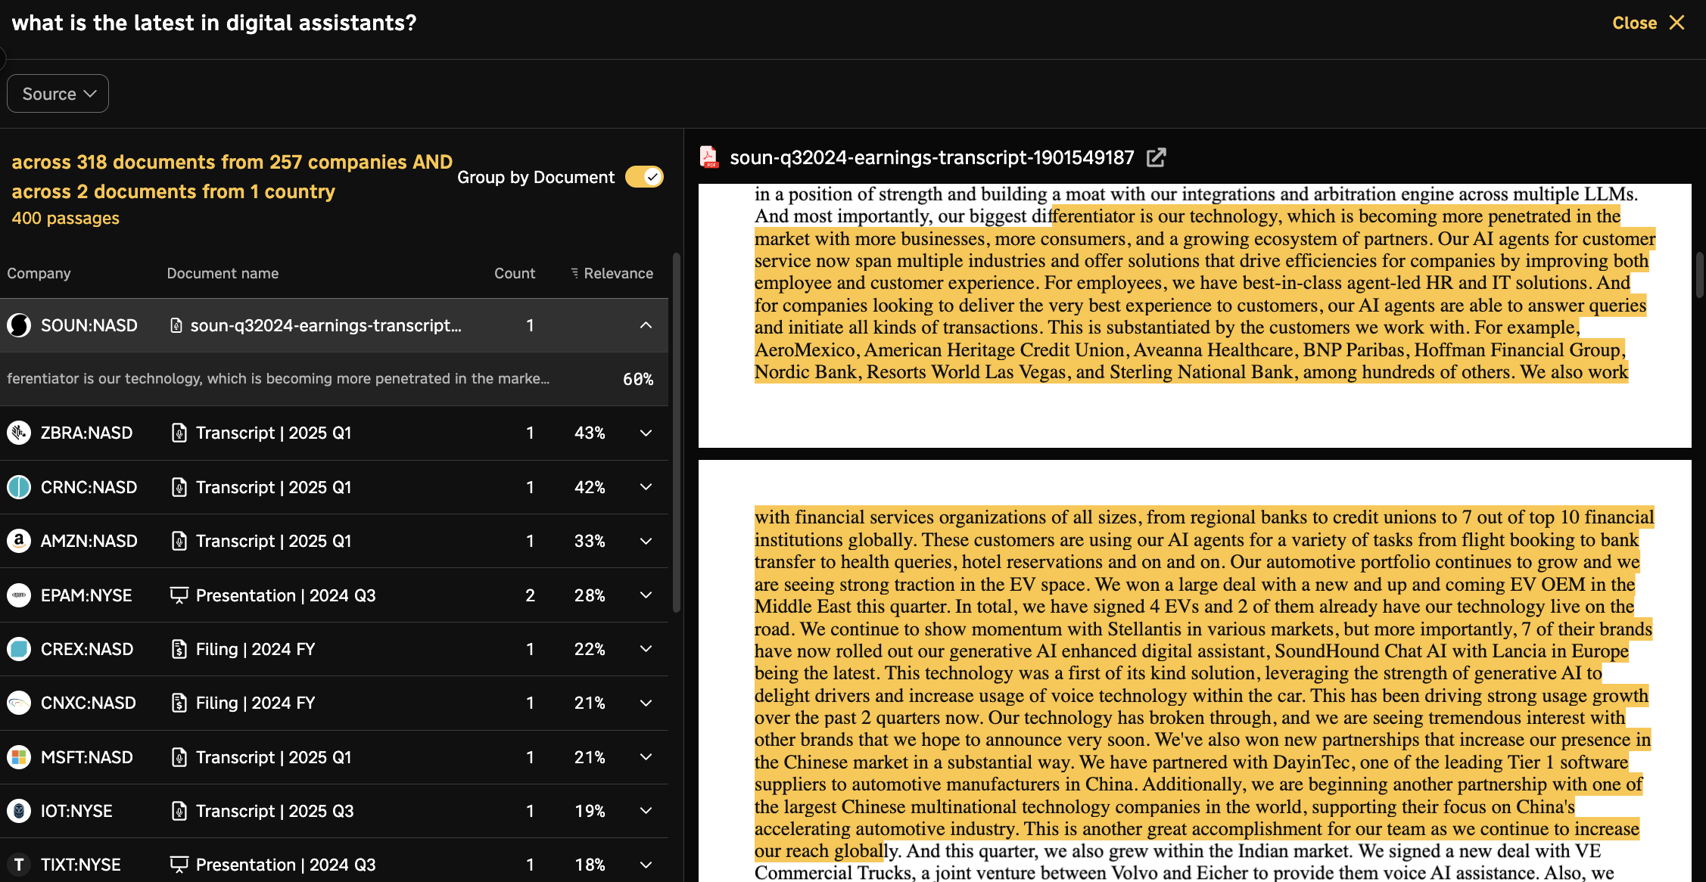Click filing document icon in CNXC:NASD row
Image resolution: width=1706 pixels, height=882 pixels.
pos(179,703)
